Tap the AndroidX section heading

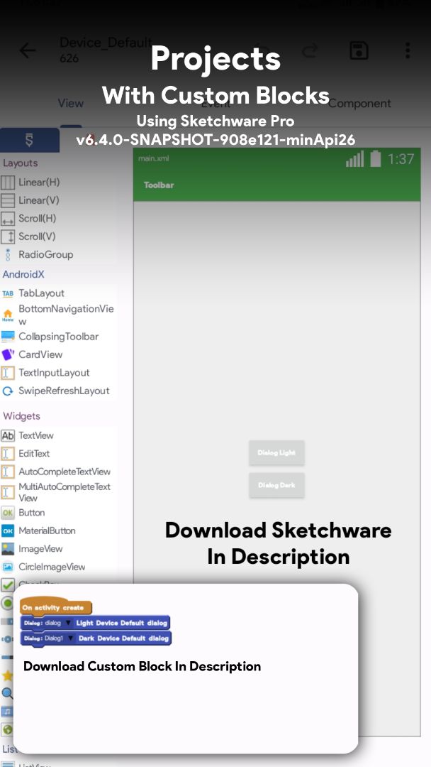click(23, 274)
